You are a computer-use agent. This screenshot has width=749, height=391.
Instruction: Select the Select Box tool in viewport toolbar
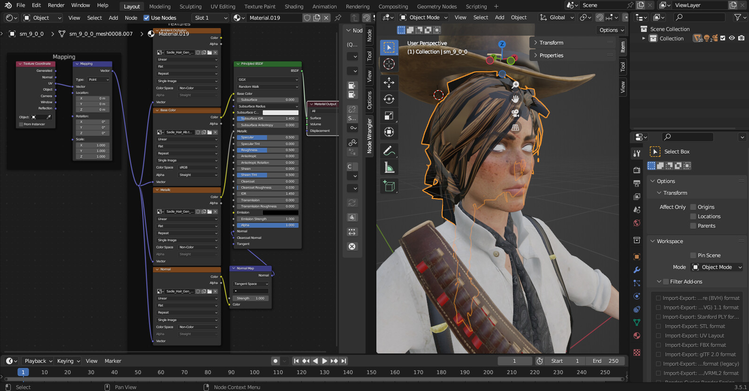point(389,47)
